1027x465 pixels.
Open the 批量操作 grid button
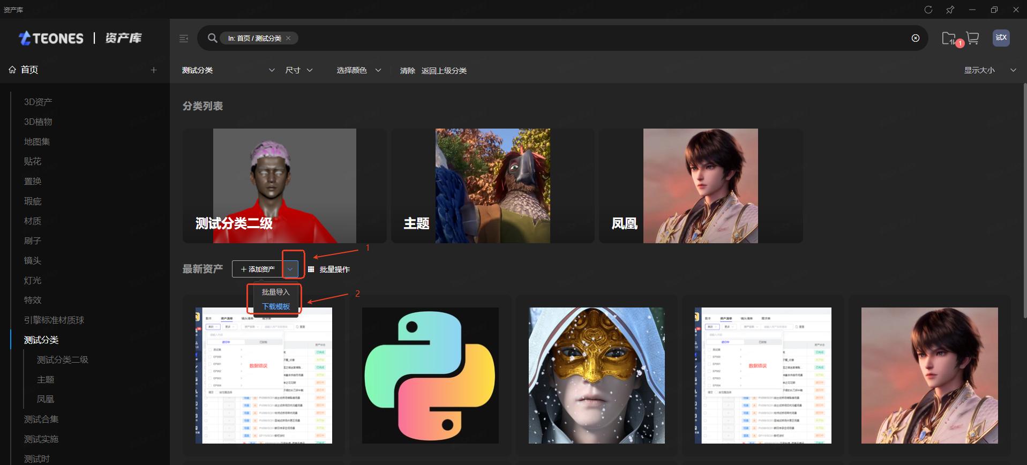(329, 269)
